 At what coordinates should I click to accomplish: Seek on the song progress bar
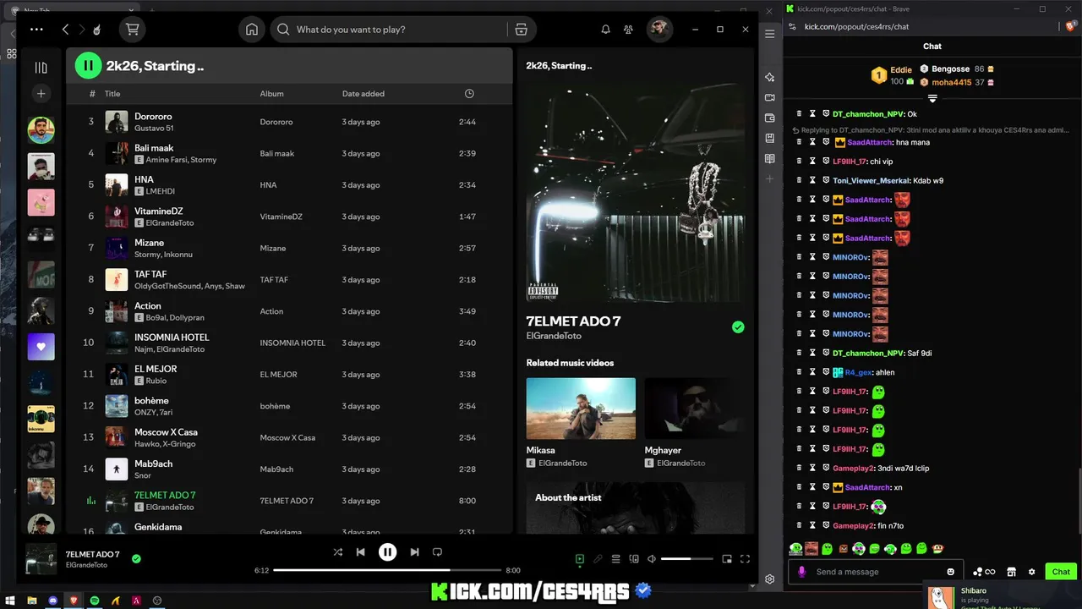[x=388, y=570]
